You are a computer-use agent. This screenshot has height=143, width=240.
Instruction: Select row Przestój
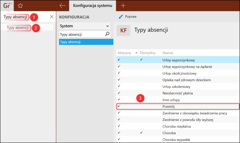[178, 106]
